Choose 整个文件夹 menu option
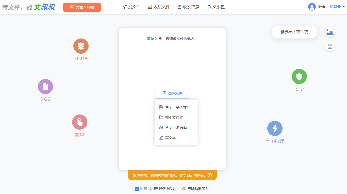 coord(174,118)
